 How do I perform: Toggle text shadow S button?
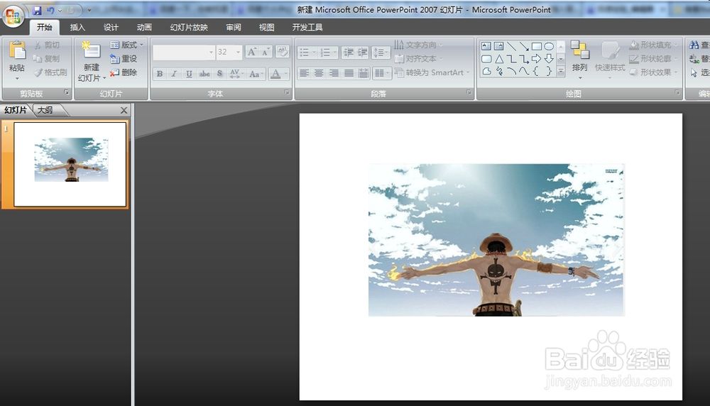[x=219, y=74]
